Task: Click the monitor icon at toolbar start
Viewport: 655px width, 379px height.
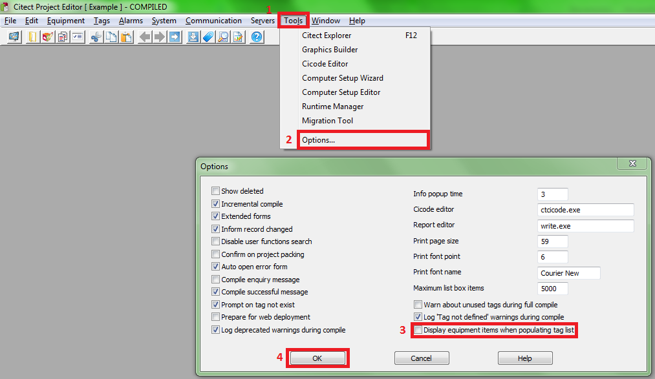Action: pos(14,37)
